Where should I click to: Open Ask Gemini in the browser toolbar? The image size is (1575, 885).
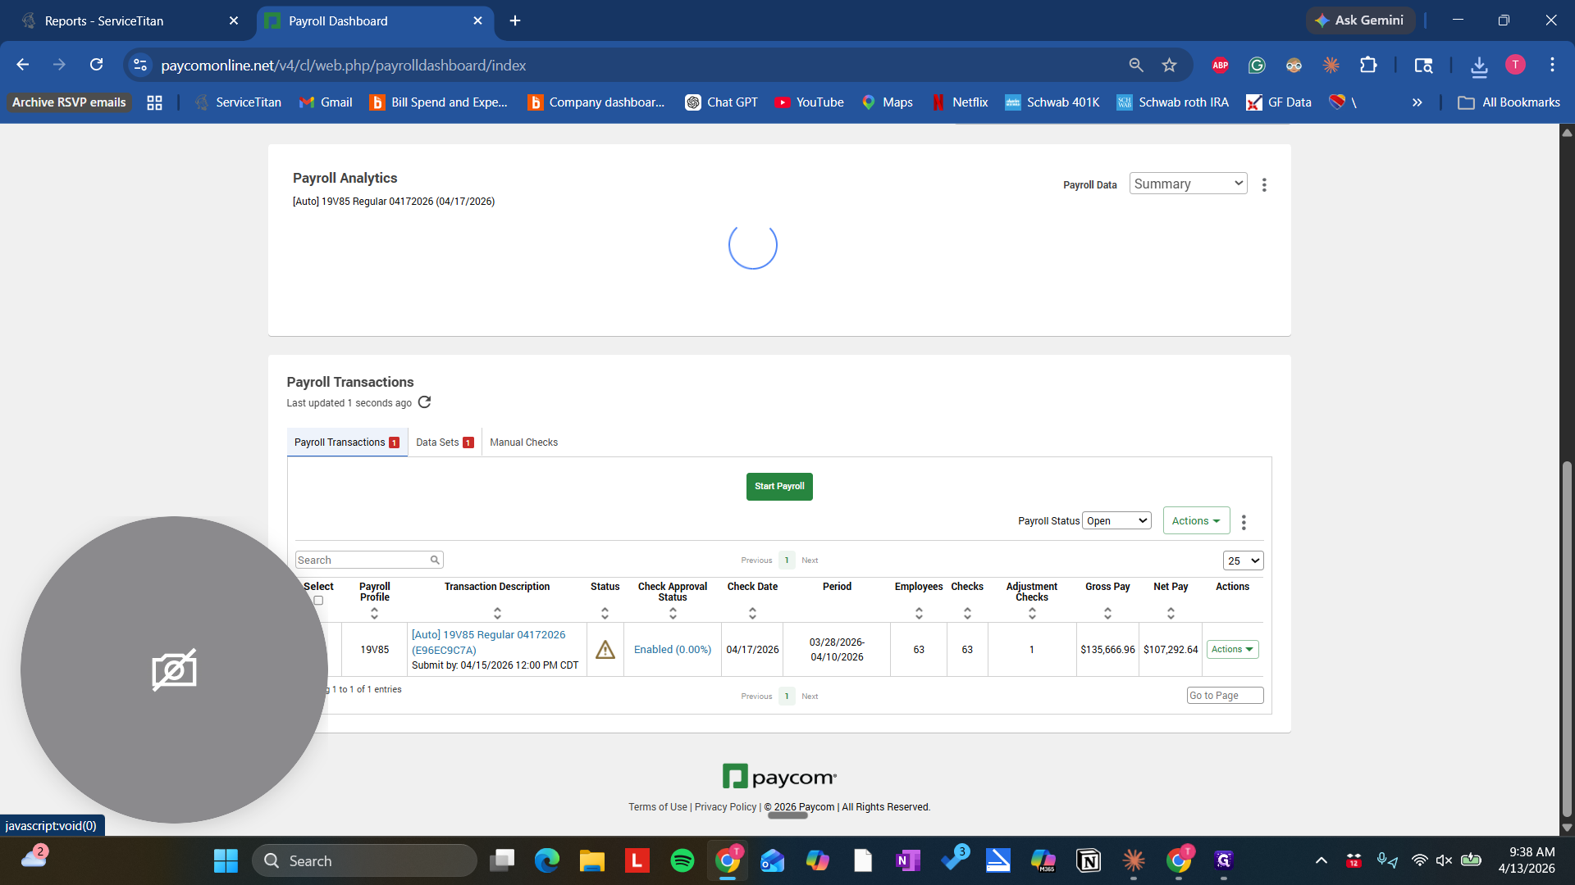(1360, 20)
